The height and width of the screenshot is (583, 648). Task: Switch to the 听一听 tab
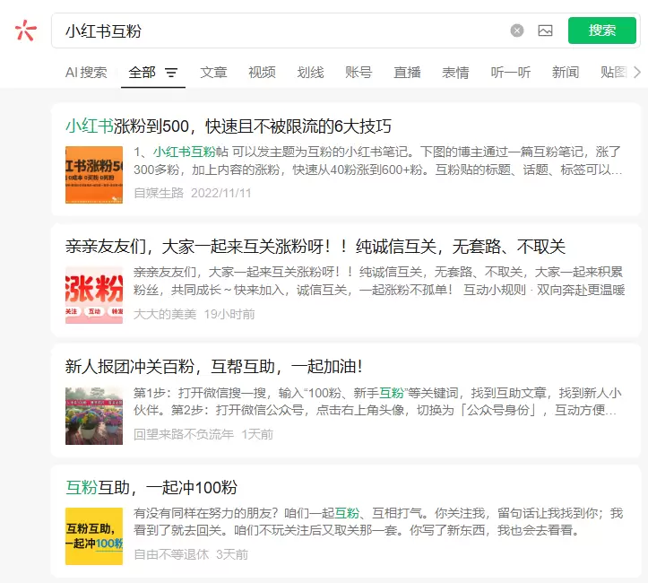pyautogui.click(x=511, y=73)
